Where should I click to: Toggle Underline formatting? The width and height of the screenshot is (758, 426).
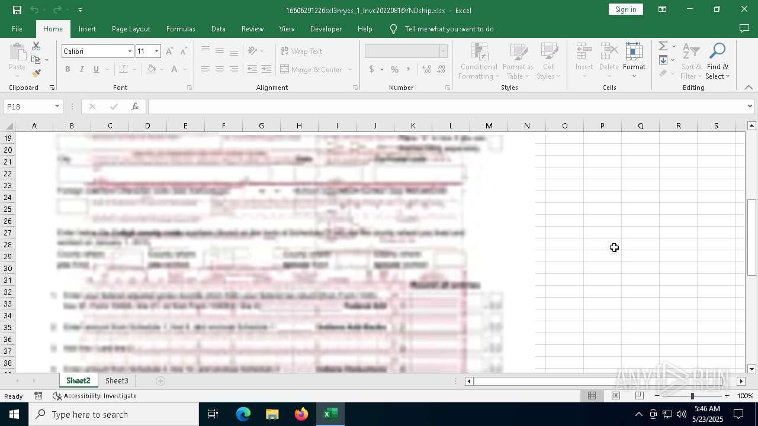[96, 69]
